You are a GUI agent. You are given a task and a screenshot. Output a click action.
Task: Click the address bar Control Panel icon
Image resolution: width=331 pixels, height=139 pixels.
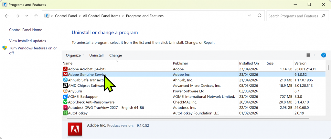[47, 16]
